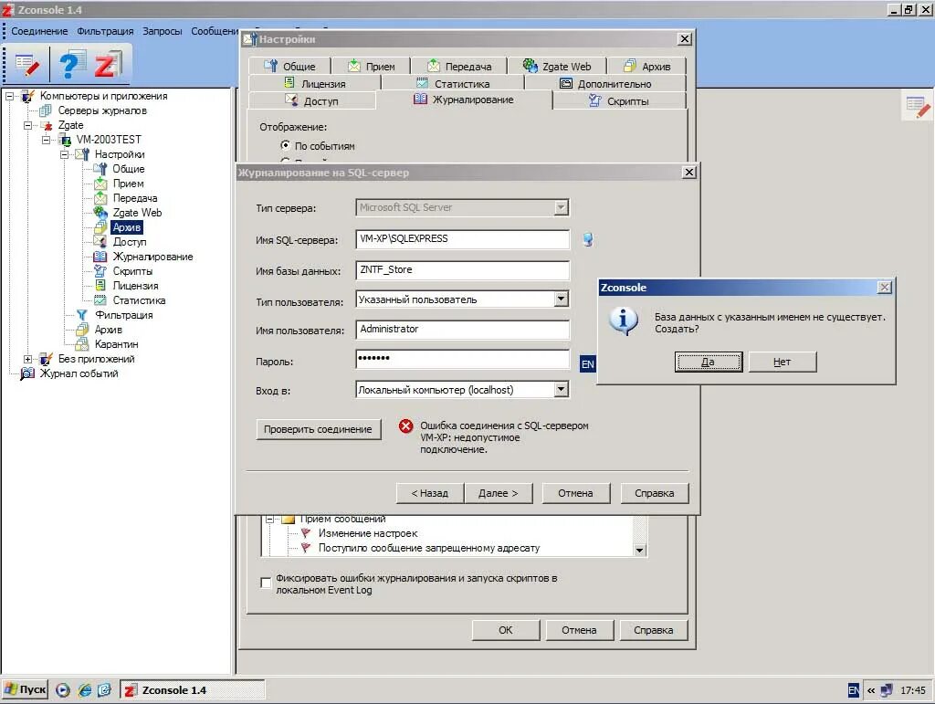935x704 pixels.
Task: Click Проверить соединение button
Action: (319, 429)
